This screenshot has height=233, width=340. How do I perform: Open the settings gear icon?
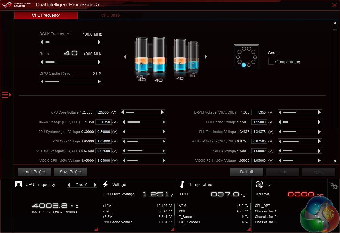click(x=334, y=186)
